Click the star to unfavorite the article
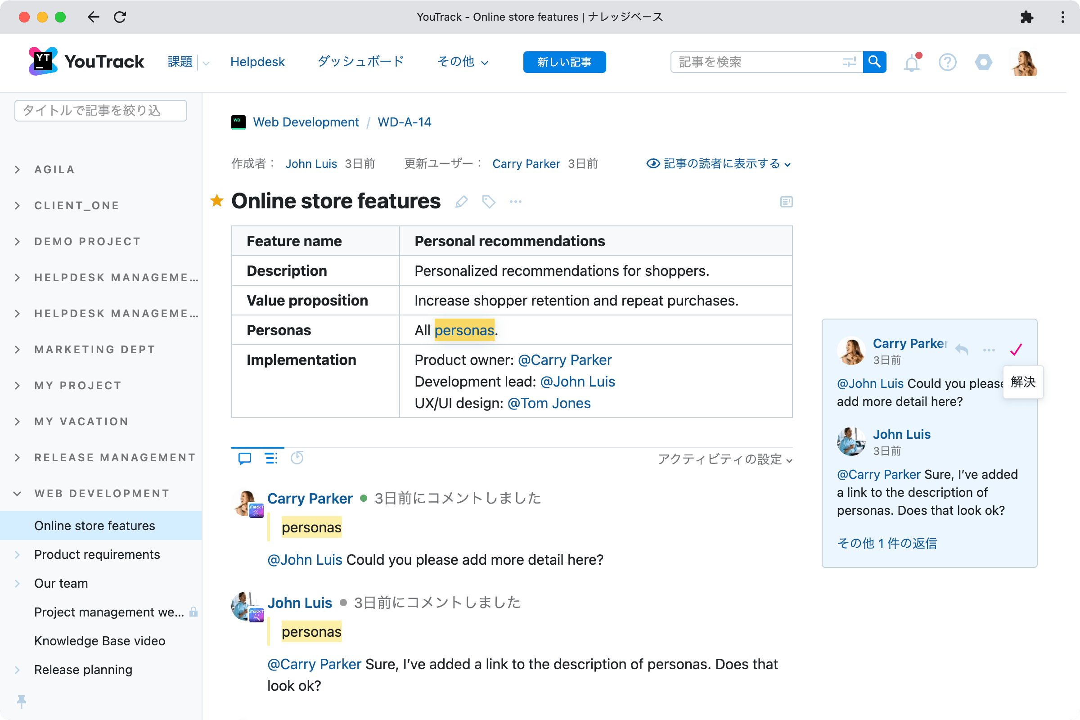This screenshot has height=720, width=1080. [217, 201]
